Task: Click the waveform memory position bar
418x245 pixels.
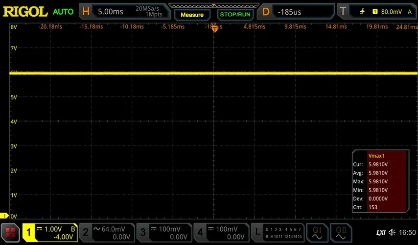Action: [x=214, y=5]
